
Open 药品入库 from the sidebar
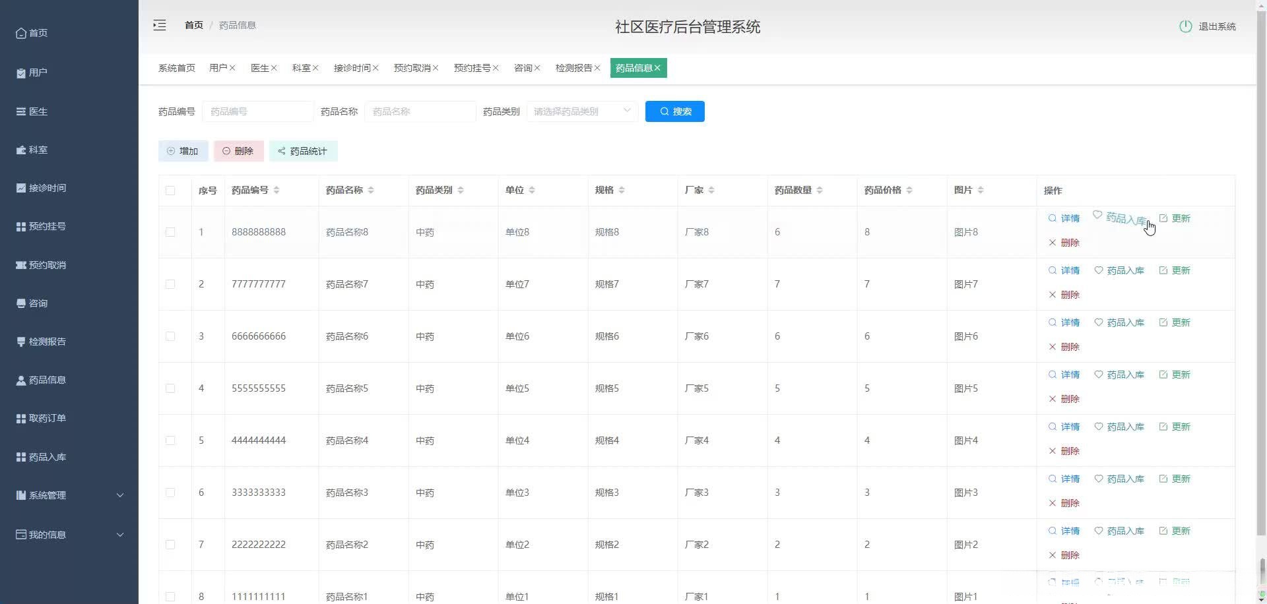pyautogui.click(x=20, y=456)
